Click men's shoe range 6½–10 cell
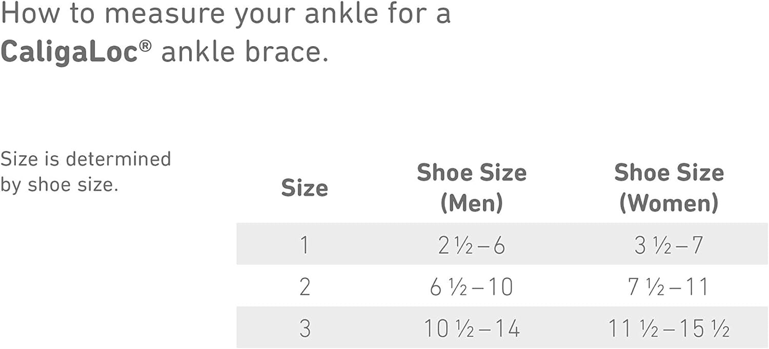This screenshot has width=769, height=349. point(472,286)
